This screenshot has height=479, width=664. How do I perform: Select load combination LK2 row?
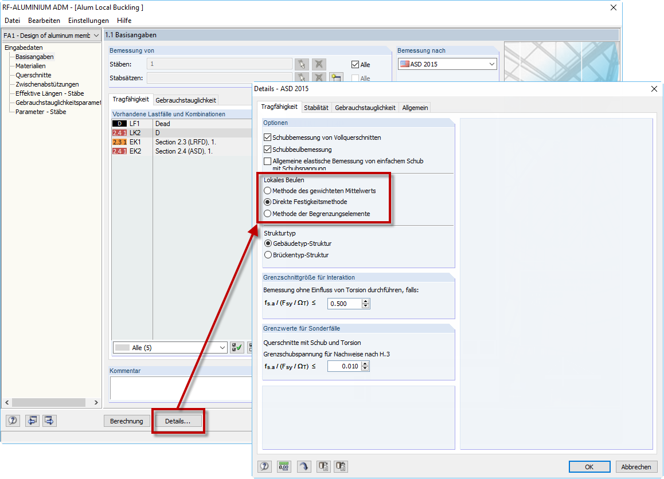182,133
